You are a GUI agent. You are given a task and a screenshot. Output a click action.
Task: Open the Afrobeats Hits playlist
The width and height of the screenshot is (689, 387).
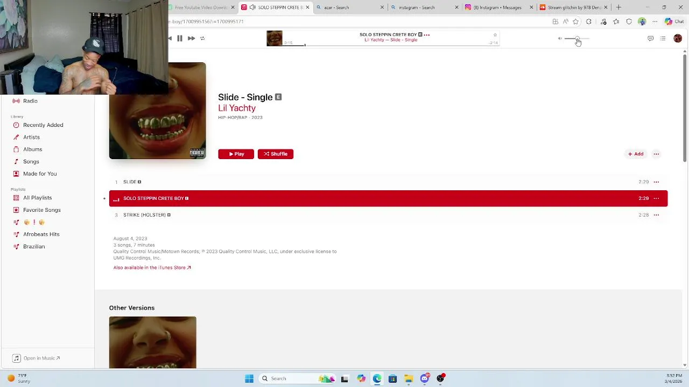point(41,234)
